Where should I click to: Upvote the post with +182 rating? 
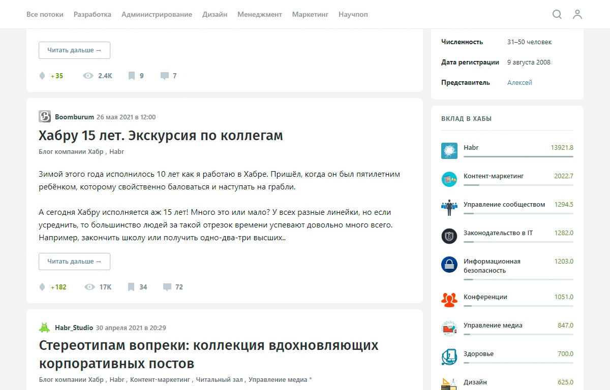pyautogui.click(x=42, y=287)
